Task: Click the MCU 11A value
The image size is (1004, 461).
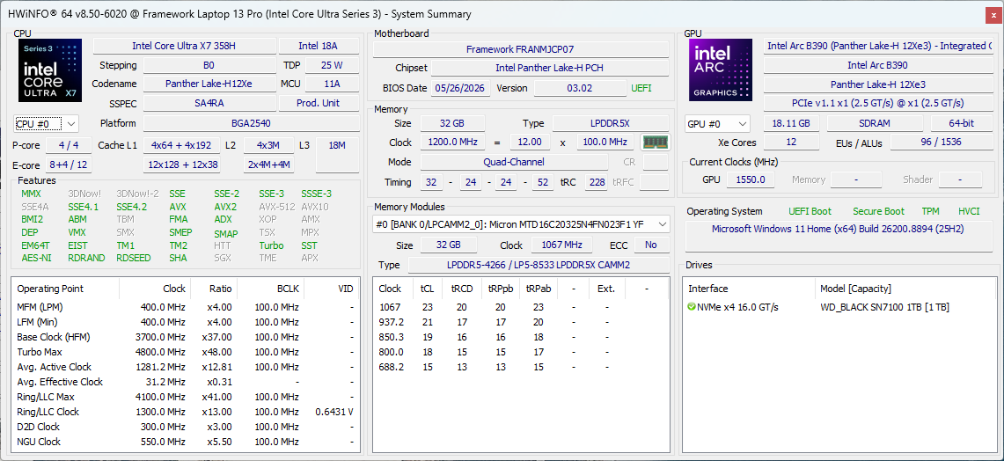Action: [x=332, y=84]
